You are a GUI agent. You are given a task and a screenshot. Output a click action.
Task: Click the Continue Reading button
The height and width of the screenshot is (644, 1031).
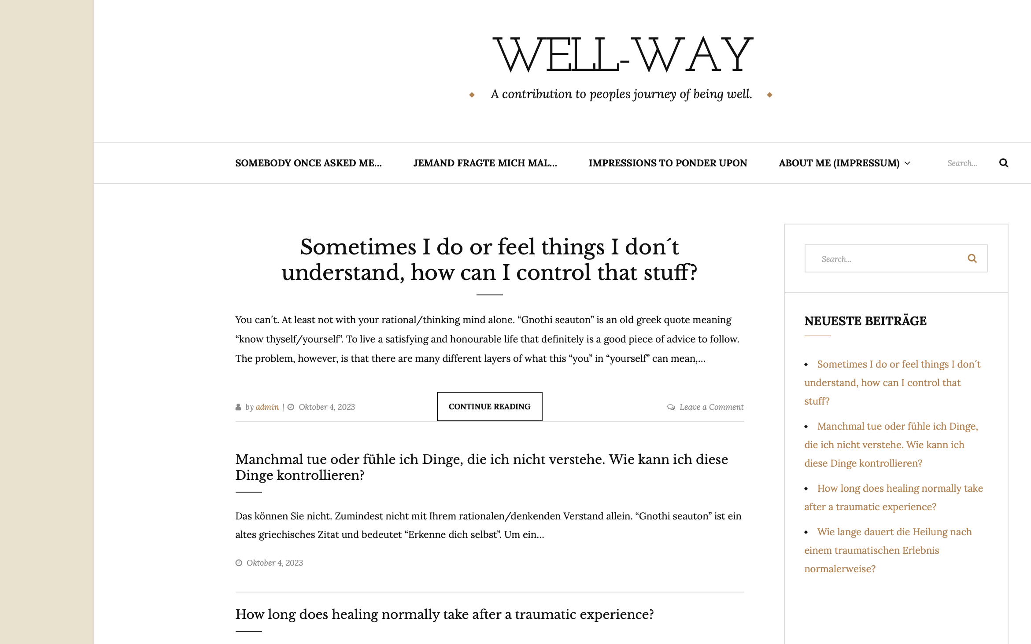pos(489,407)
